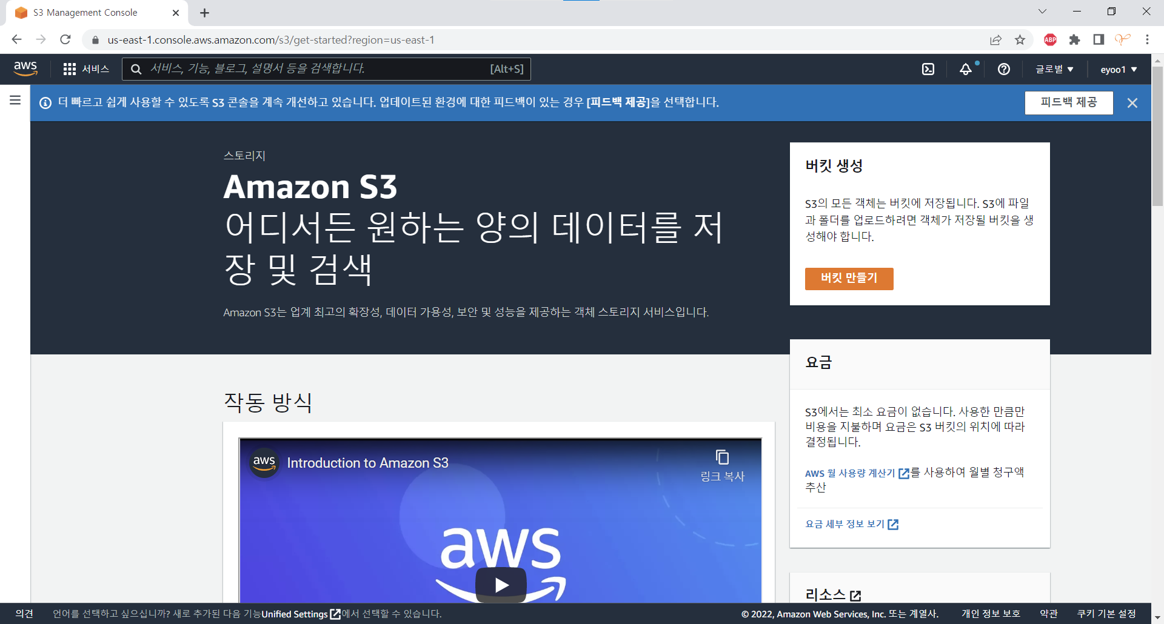The width and height of the screenshot is (1164, 624).
Task: Open Introduction to Amazon S3 video title
Action: point(367,463)
